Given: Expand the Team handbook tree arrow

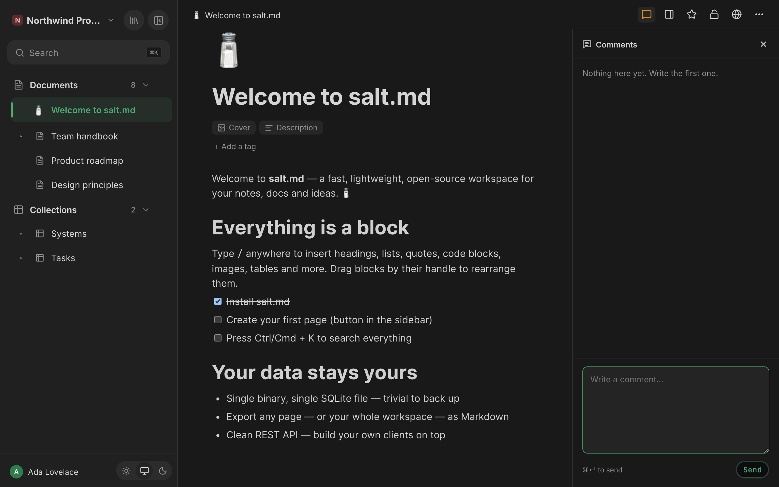Looking at the screenshot, I should (x=21, y=136).
